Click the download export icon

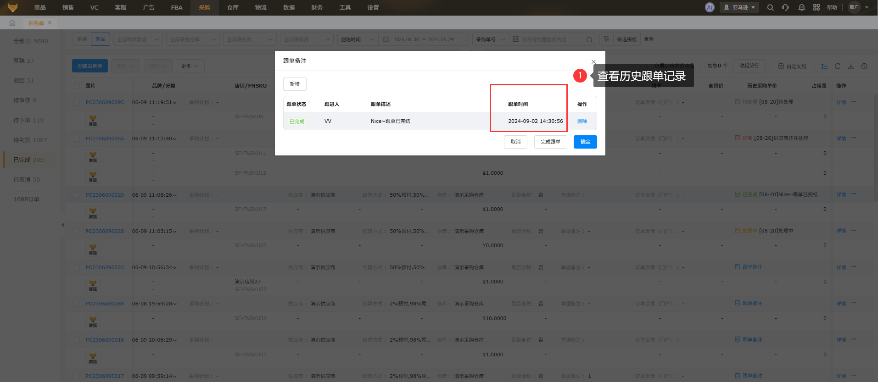coord(851,66)
